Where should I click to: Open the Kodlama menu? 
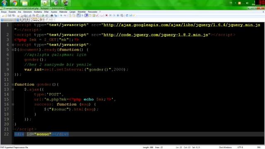[x=38, y=12]
